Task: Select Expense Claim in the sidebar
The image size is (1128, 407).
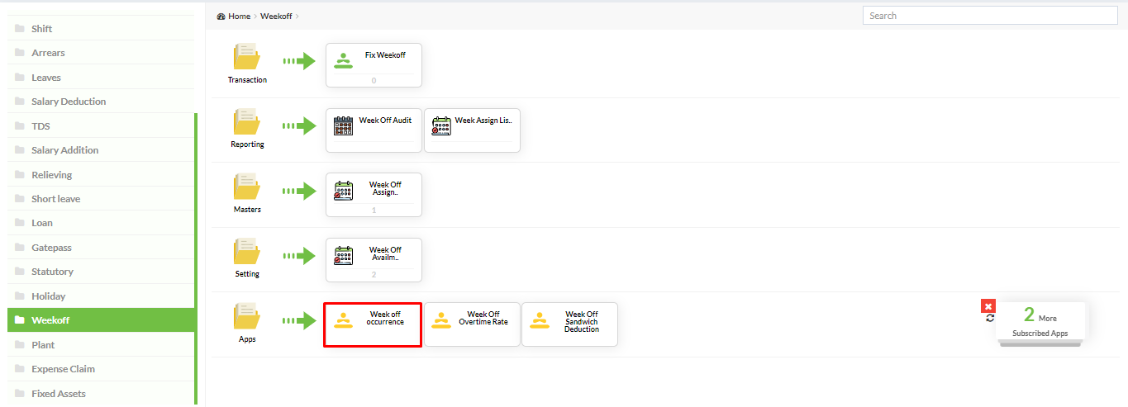Action: click(101, 369)
